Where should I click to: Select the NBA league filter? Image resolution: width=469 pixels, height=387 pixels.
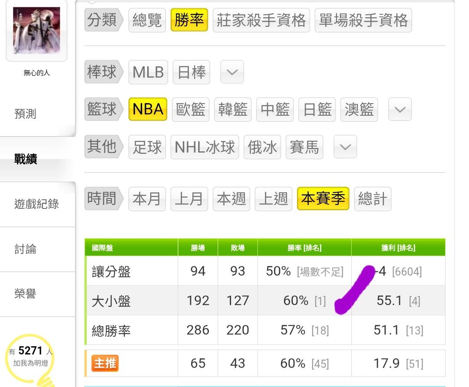pos(148,109)
